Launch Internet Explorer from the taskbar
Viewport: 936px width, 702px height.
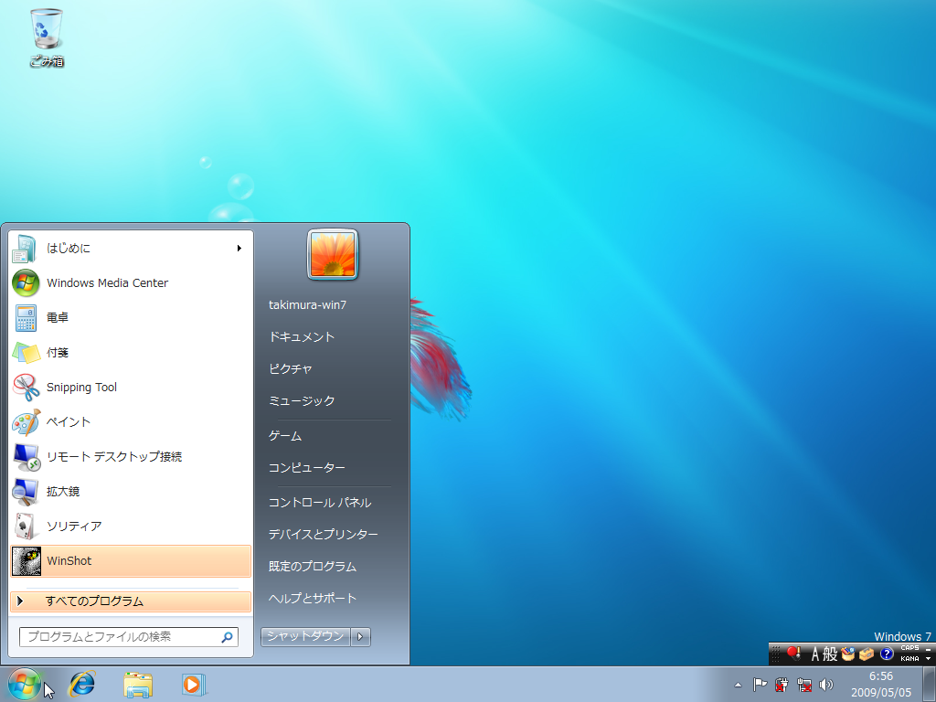81,684
